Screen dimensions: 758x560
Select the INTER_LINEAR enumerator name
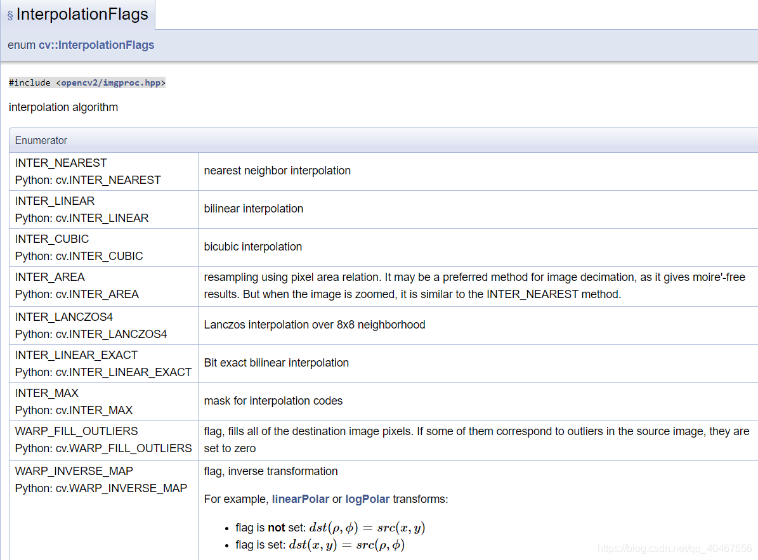click(55, 201)
